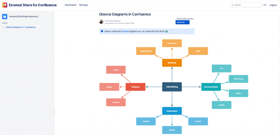Screen dimensions: 280x135
Task: Open the Subscribe dropdown arrow
Action: [x=188, y=22]
